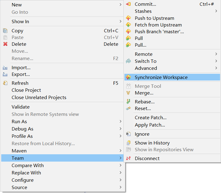Image resolution: width=221 pixels, height=193 pixels.
Task: Expand the Remote submenu arrow
Action: 216,54
